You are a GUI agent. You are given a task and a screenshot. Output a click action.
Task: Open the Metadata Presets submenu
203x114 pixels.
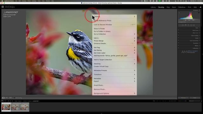[x=115, y=70]
